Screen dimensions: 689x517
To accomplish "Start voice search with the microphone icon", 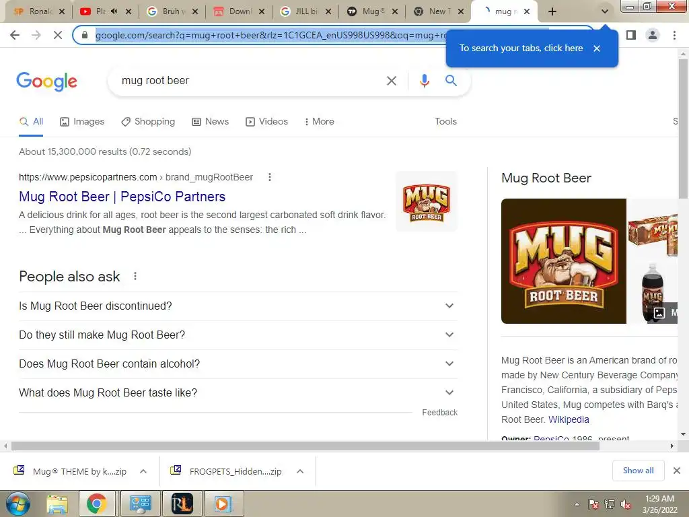I will click(x=424, y=81).
